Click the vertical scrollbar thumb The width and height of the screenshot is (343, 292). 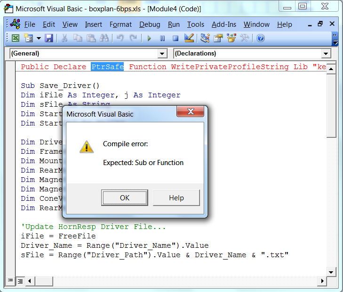tap(331, 106)
